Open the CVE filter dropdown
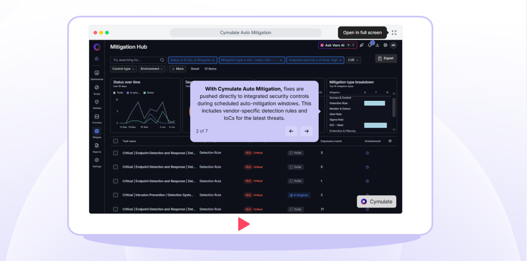The width and height of the screenshot is (527, 261). tap(353, 60)
